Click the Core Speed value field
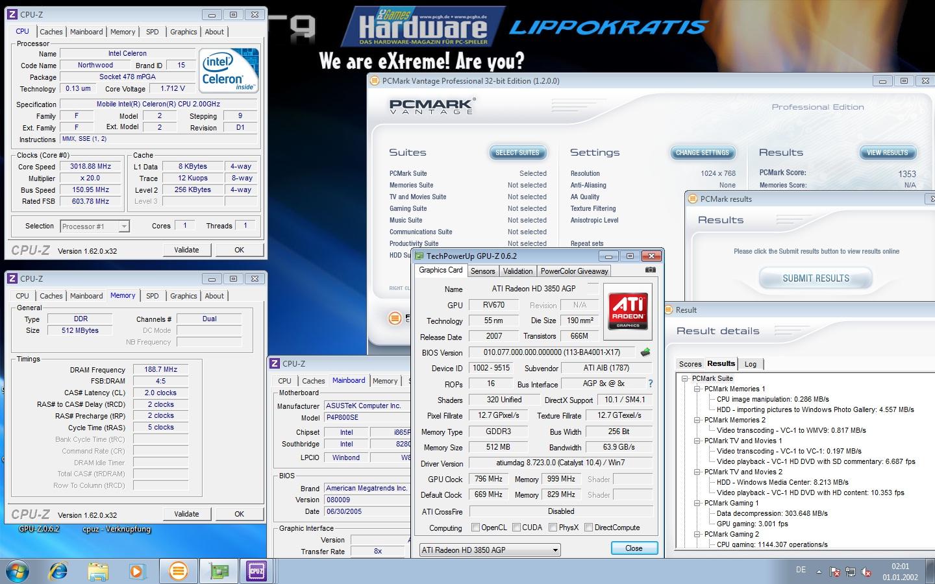 [x=91, y=166]
